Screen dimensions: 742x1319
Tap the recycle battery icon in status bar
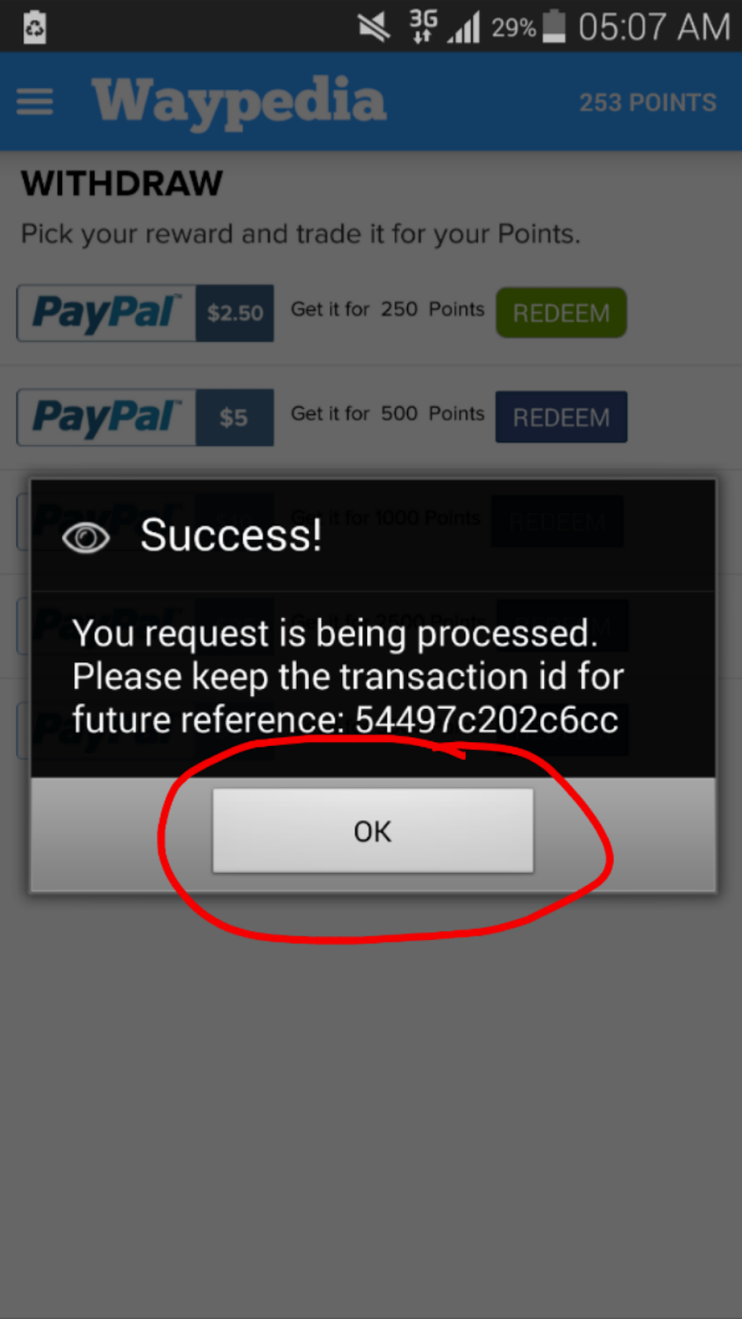tap(35, 27)
